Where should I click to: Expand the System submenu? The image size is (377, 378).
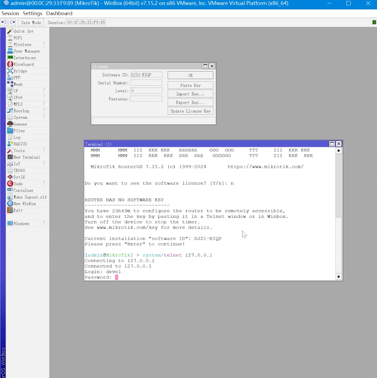click(x=45, y=117)
